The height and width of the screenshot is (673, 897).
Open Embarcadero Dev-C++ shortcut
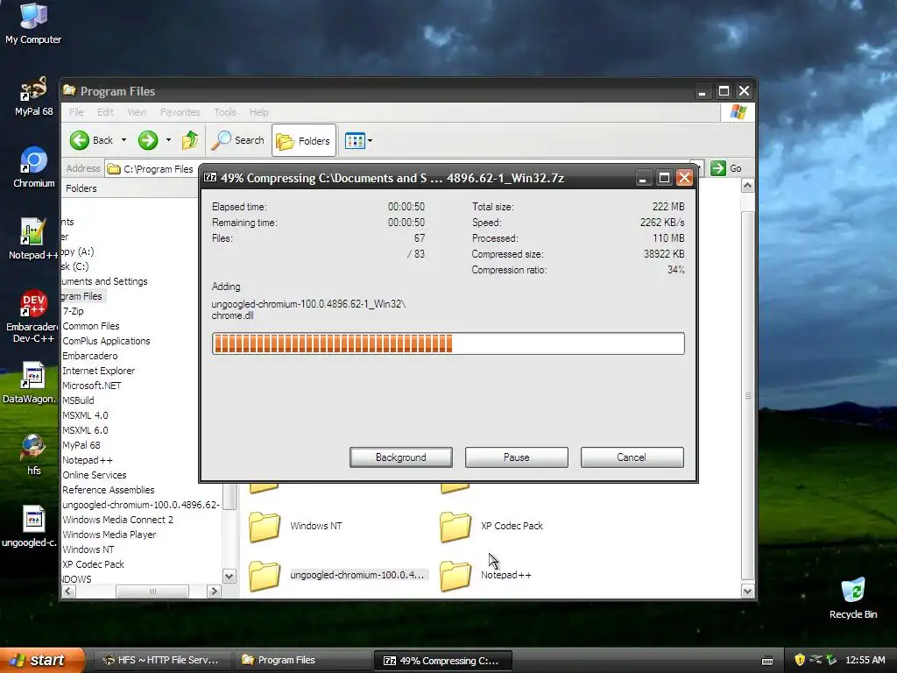pos(32,315)
